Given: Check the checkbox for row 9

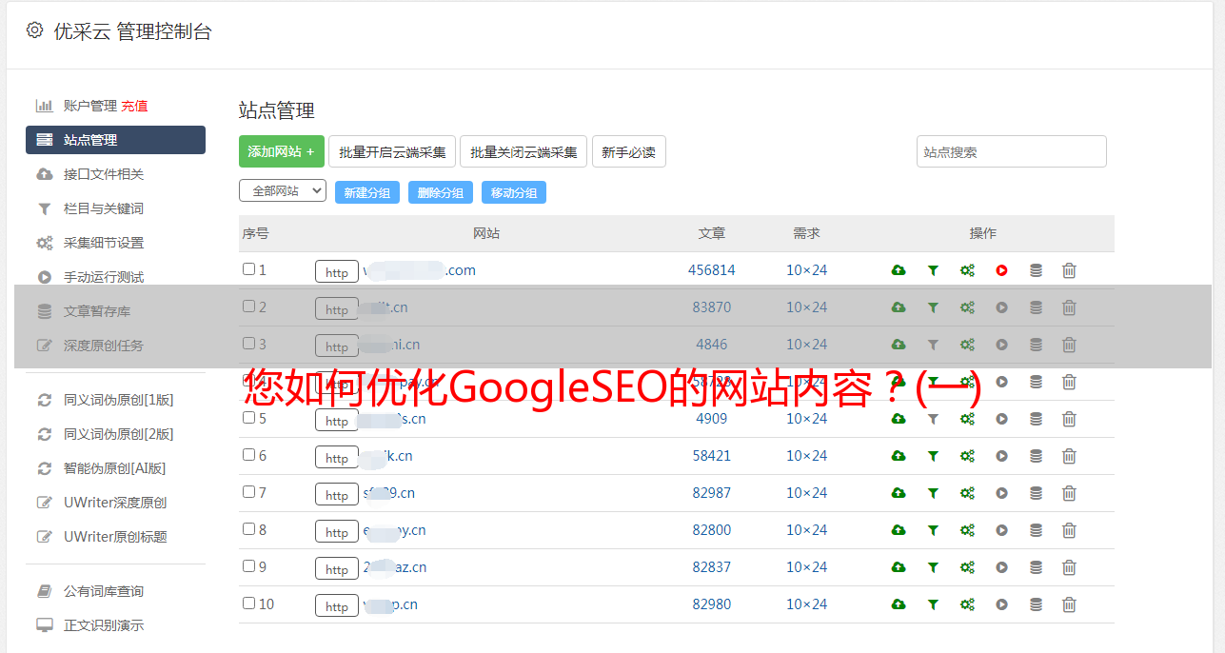Looking at the screenshot, I should [248, 566].
